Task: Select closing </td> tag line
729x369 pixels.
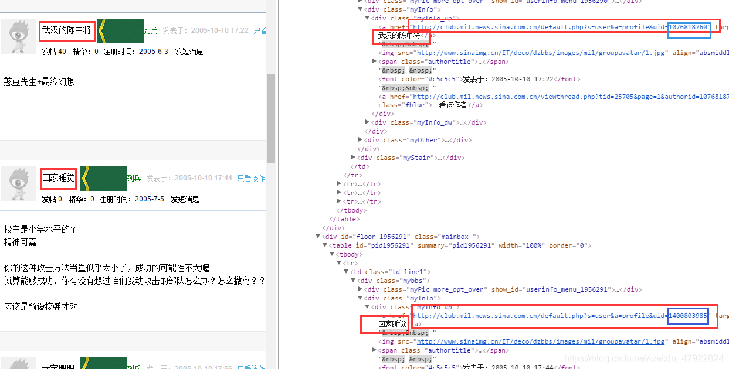Action: pyautogui.click(x=360, y=166)
